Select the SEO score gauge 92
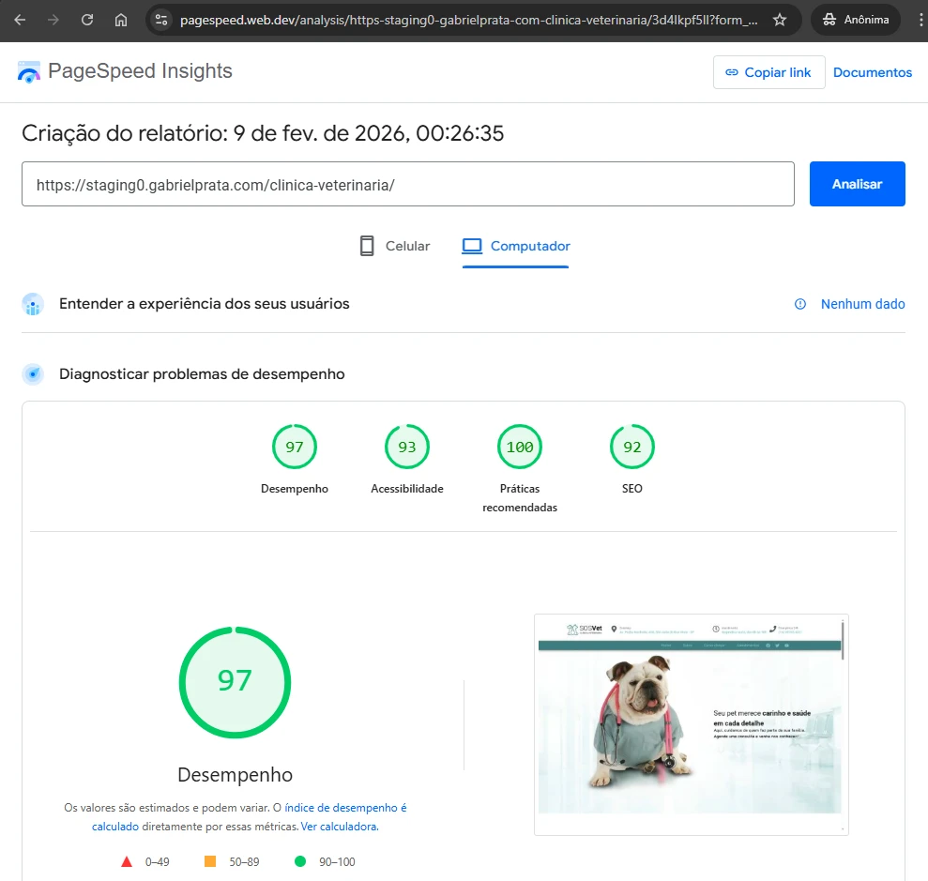 click(632, 448)
